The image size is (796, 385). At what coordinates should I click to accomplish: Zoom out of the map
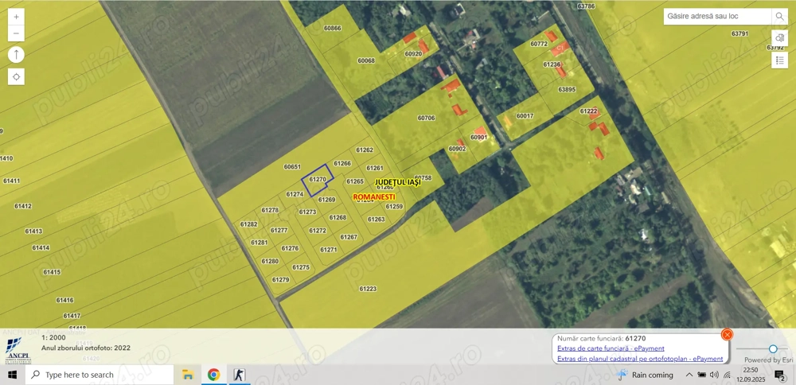(x=16, y=33)
